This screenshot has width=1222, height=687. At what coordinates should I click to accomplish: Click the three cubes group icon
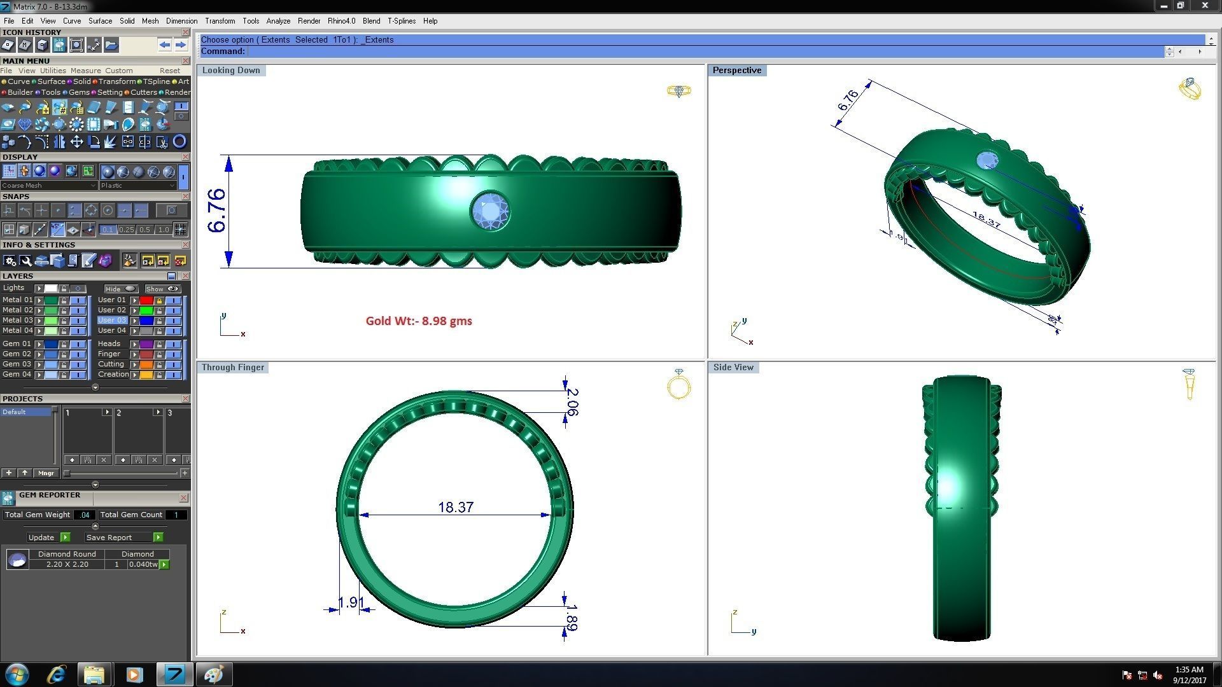point(8,141)
